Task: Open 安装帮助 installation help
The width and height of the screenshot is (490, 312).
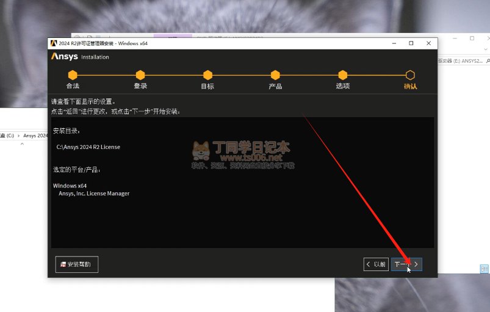Action: [77, 264]
